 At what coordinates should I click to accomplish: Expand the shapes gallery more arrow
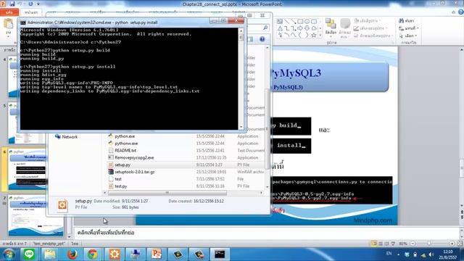point(320,36)
